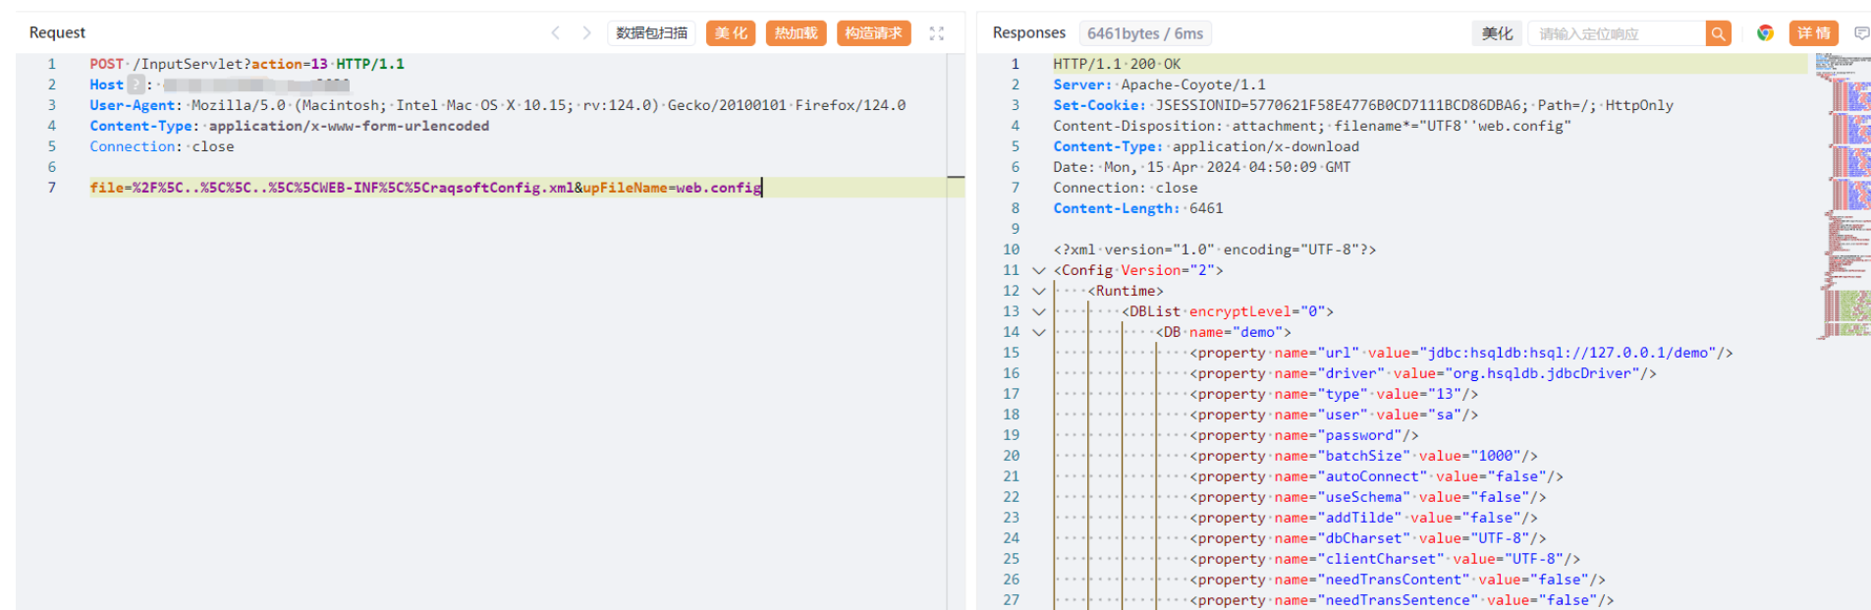Collapse the DBList element on line 13
The width and height of the screenshot is (1871, 610).
(x=1038, y=311)
